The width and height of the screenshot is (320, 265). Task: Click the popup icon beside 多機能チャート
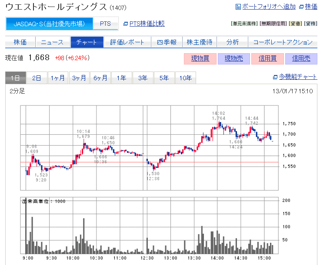tap(275, 77)
